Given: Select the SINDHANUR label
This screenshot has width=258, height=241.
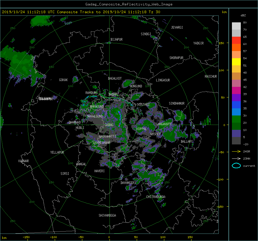Looking at the screenshot, I should click(x=177, y=103).
